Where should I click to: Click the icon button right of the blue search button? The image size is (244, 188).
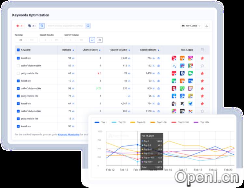[x=100, y=40]
